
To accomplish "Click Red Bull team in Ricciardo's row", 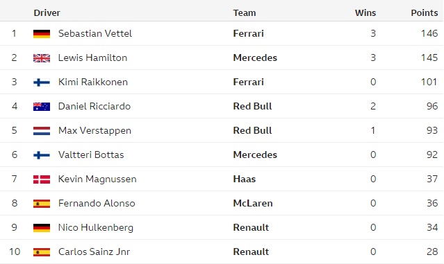I will coord(252,106).
